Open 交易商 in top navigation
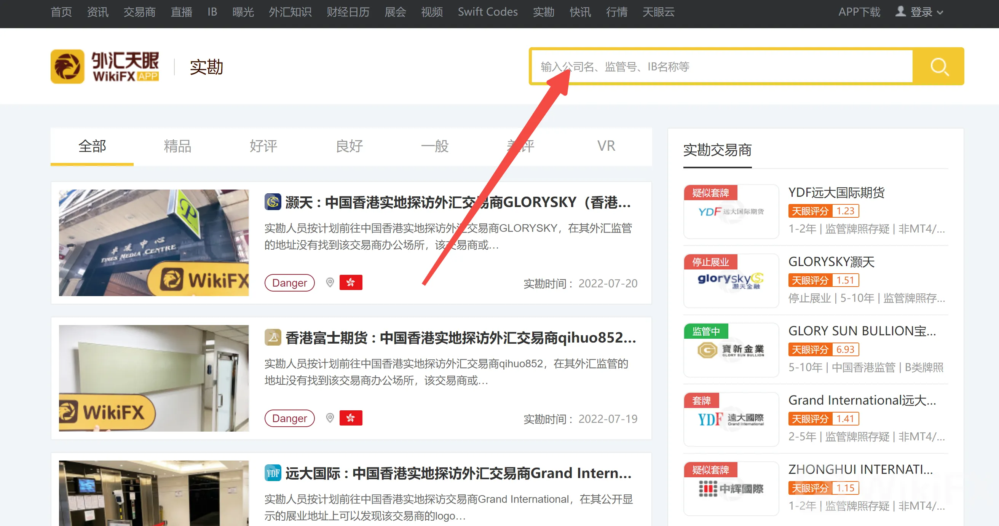The image size is (999, 526). pos(140,12)
